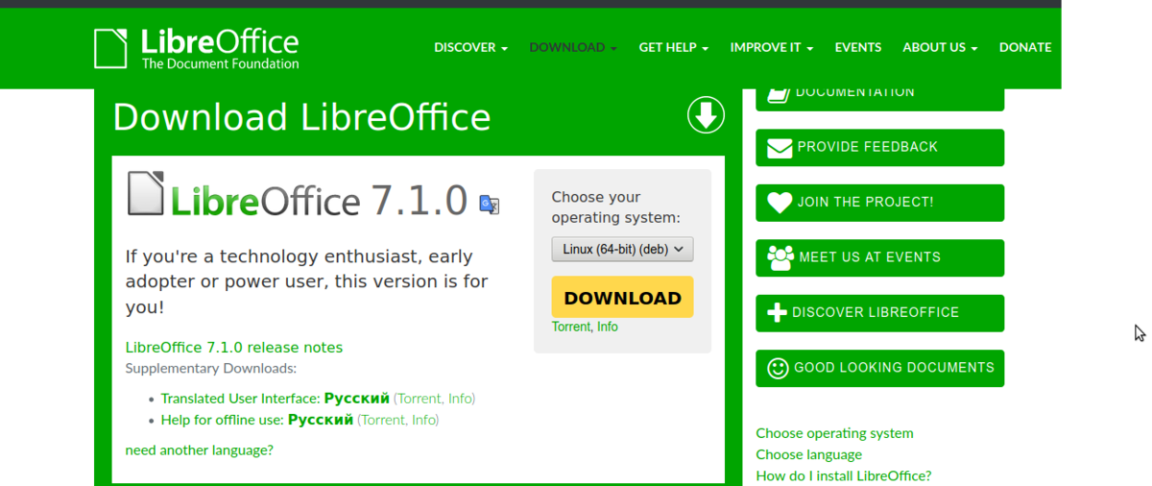The height and width of the screenshot is (486, 1152).
Task: Click 'need another language?' link
Action: tap(200, 450)
